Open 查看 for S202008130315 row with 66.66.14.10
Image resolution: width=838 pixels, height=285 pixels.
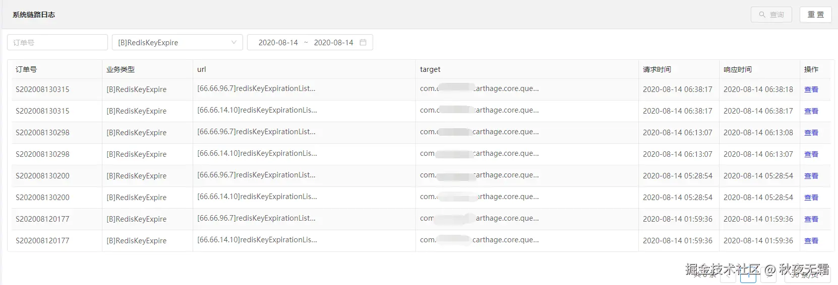click(x=811, y=111)
